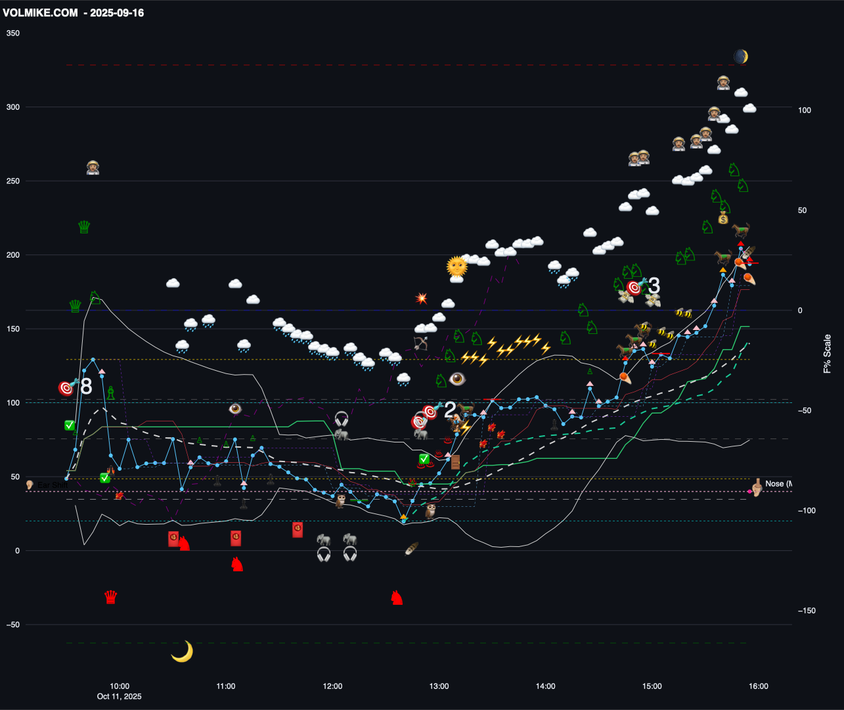Click the Nose level label
Viewport: 844px width, 710px height.
[x=778, y=484]
